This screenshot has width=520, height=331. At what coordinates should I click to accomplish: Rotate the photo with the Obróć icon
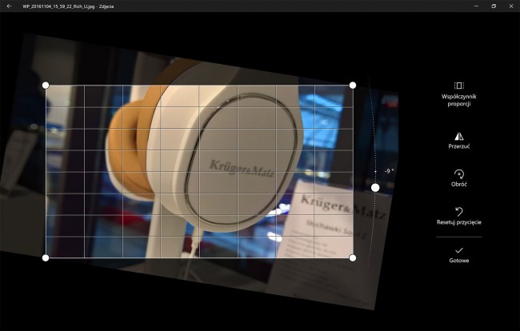click(459, 174)
